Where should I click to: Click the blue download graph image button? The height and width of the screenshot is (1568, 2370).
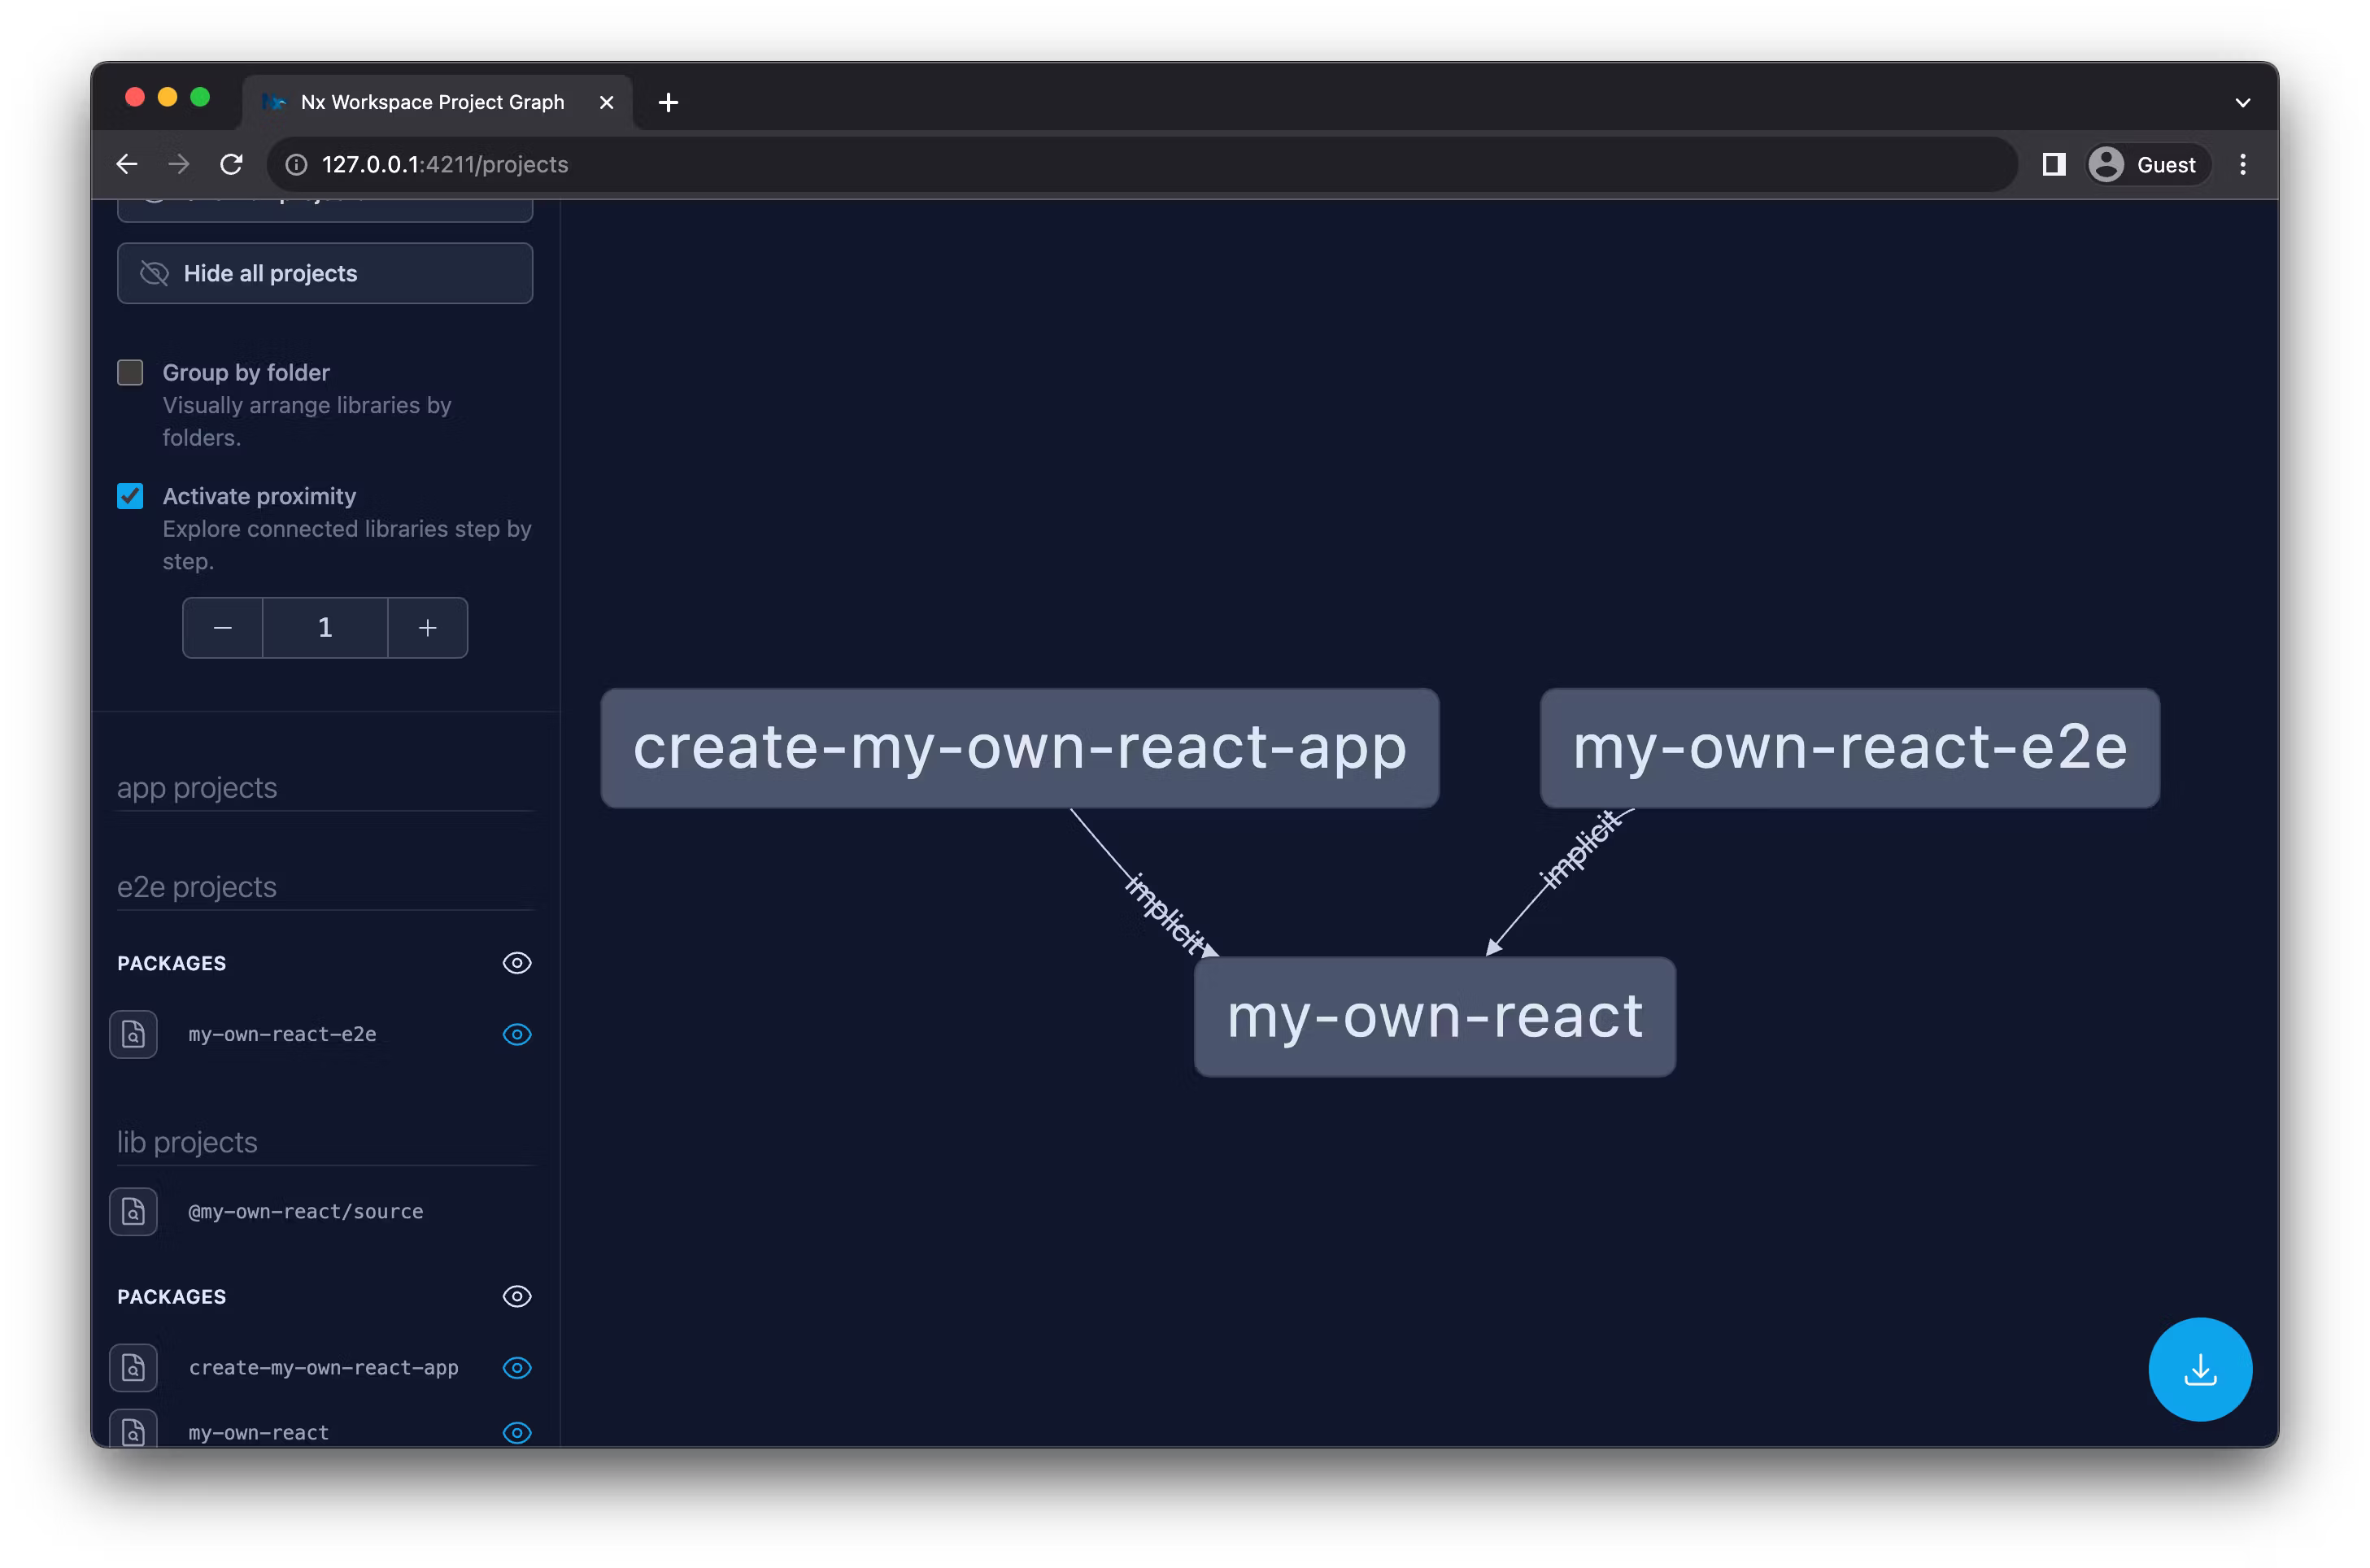2199,1369
